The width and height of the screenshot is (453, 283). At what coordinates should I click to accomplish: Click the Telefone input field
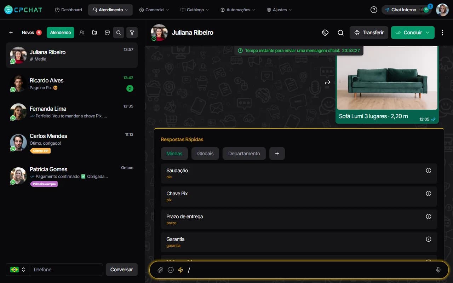pos(66,270)
